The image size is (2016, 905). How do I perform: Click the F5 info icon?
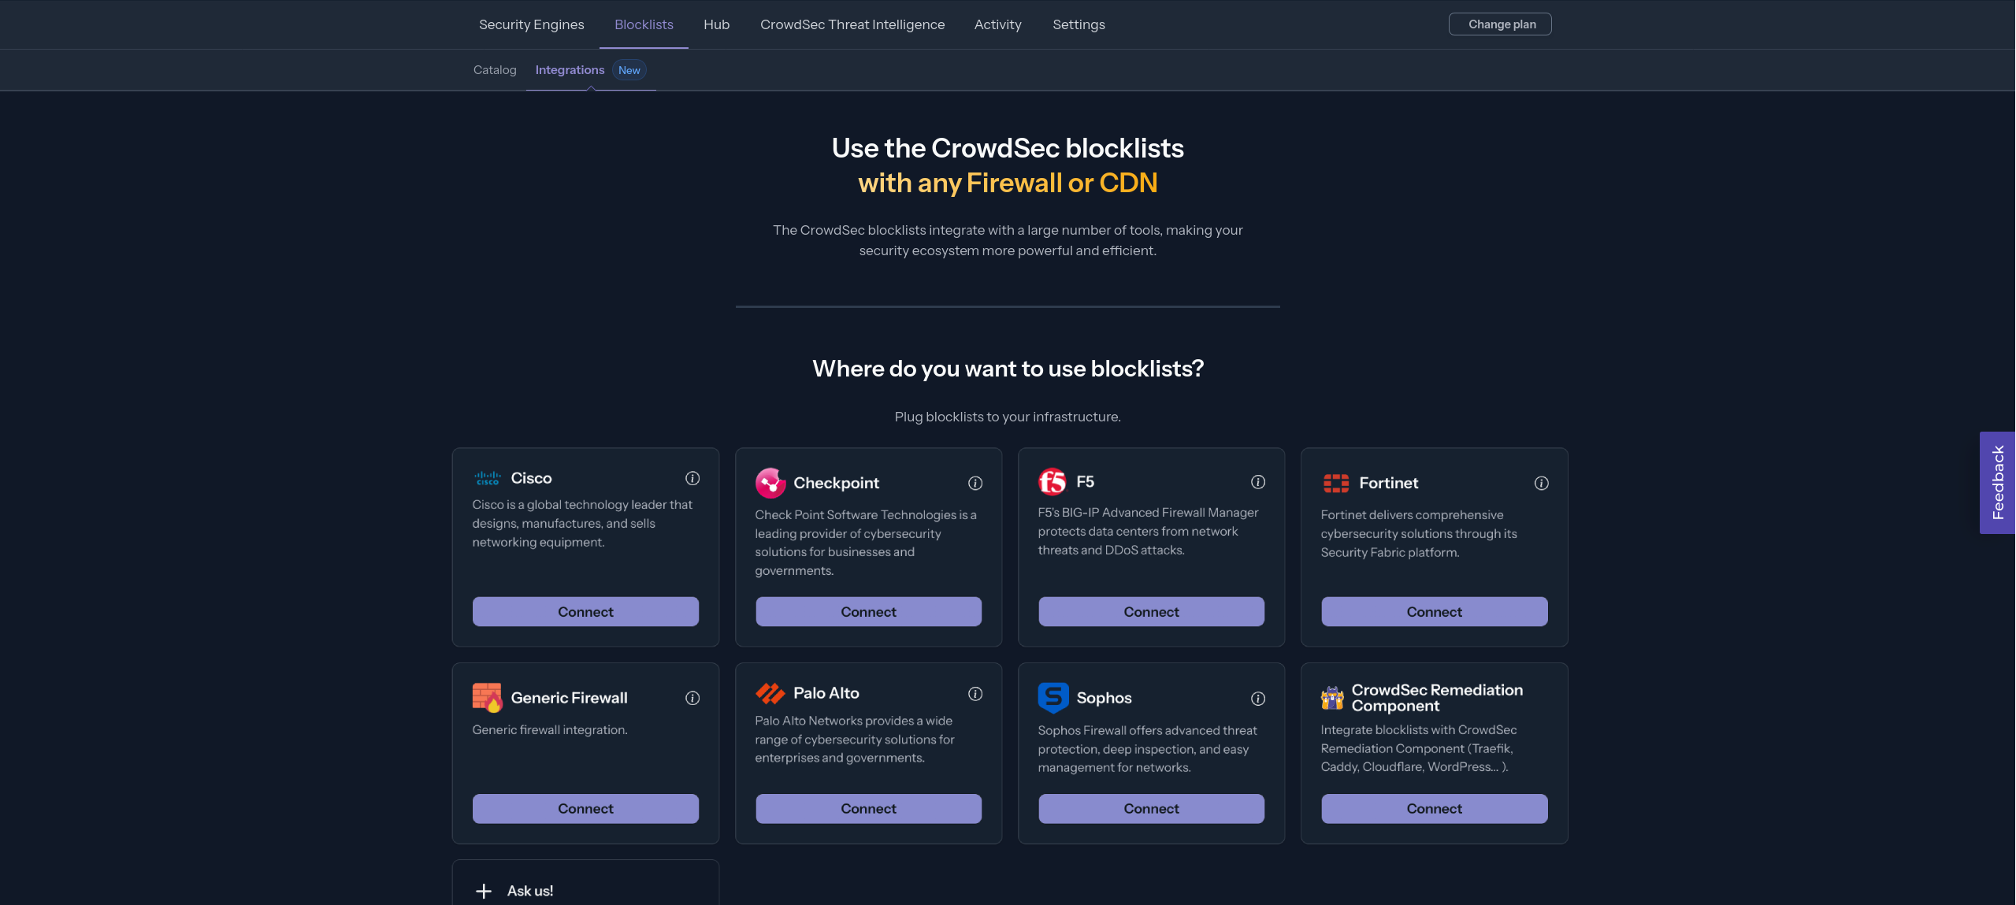click(1257, 480)
